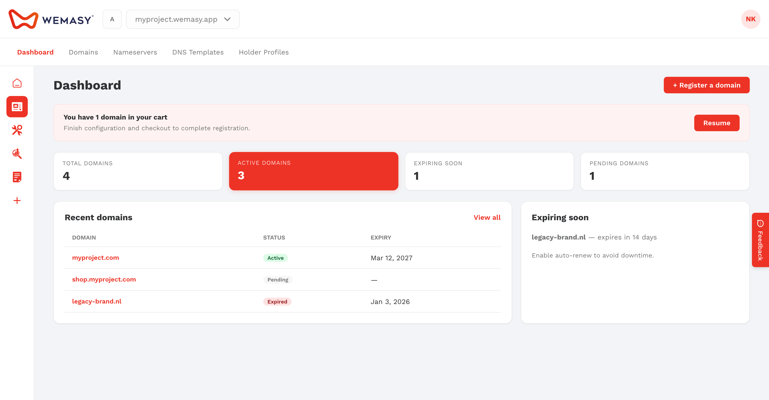Open the myproject.com domain link
The height and width of the screenshot is (400, 769).
[95, 257]
